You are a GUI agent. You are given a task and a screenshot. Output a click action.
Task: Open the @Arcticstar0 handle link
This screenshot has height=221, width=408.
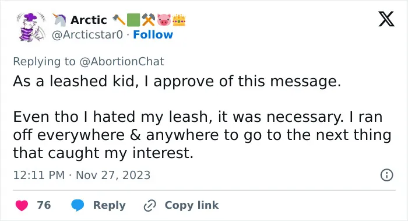pos(87,34)
